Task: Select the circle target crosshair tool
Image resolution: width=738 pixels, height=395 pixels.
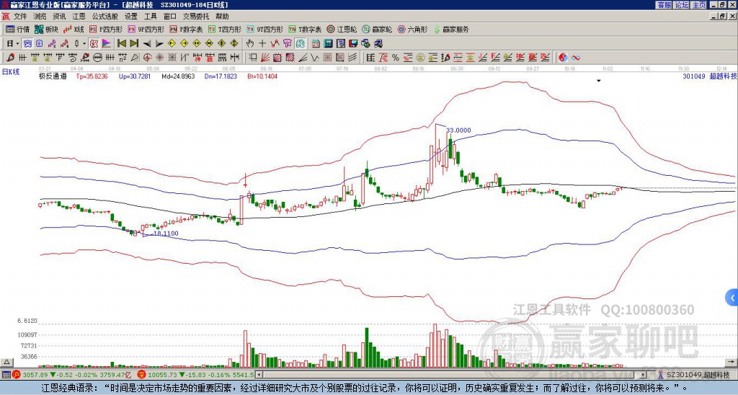Action: pos(147,58)
